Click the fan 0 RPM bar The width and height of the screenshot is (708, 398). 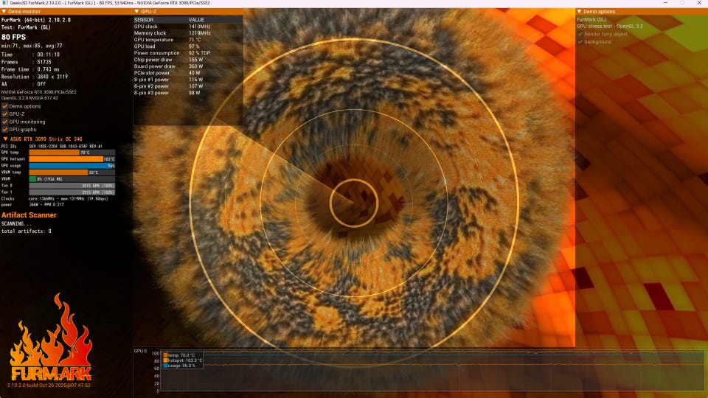click(72, 186)
